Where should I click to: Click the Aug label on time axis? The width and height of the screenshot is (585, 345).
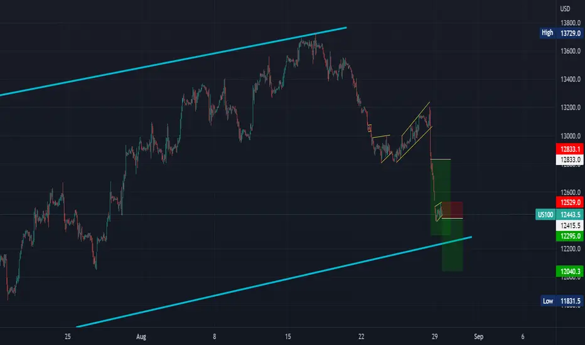[x=141, y=336]
